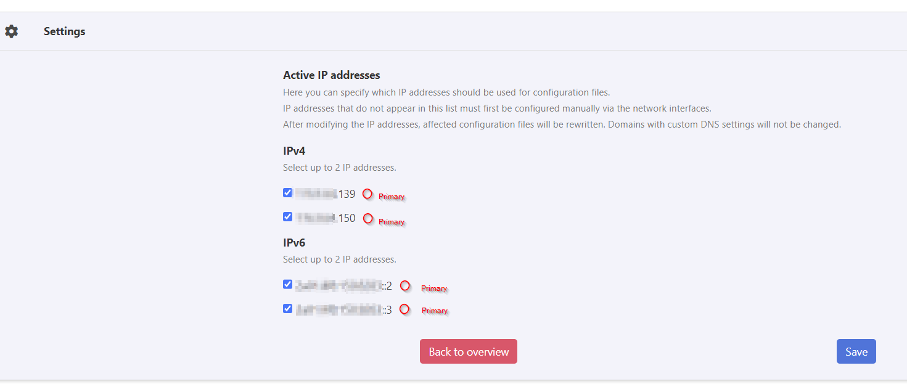
Task: Click the IPv6 address text ending in ::2
Action: pos(343,286)
